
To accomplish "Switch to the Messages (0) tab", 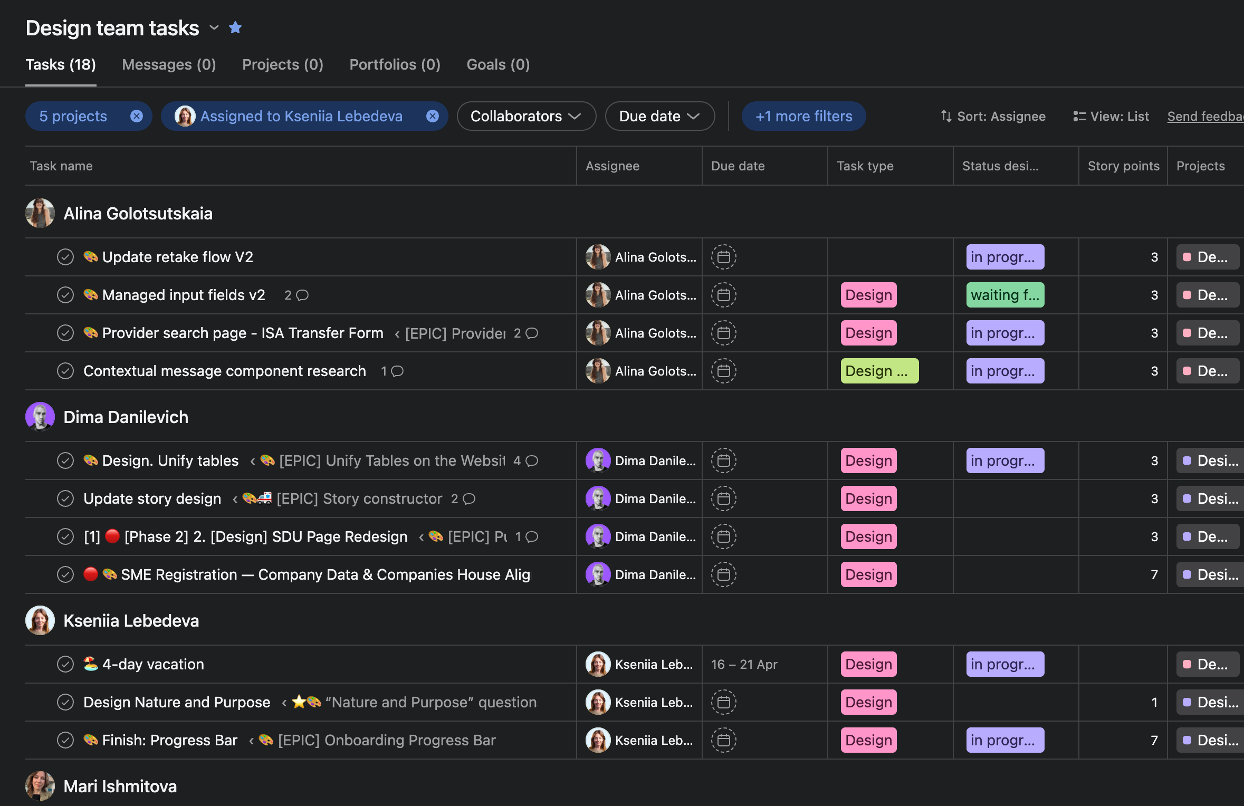I will pyautogui.click(x=169, y=64).
